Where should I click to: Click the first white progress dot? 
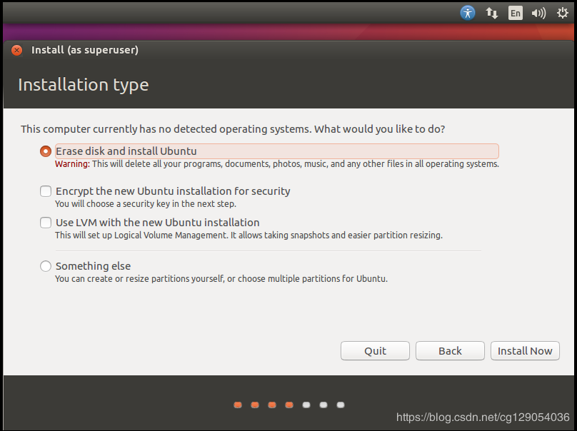(306, 405)
